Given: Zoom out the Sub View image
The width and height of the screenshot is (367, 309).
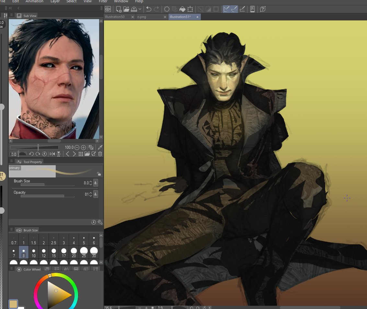Looking at the screenshot, I should 77,147.
